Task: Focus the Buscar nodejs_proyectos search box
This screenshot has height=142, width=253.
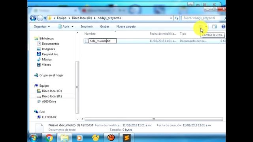Action: [x=203, y=18]
